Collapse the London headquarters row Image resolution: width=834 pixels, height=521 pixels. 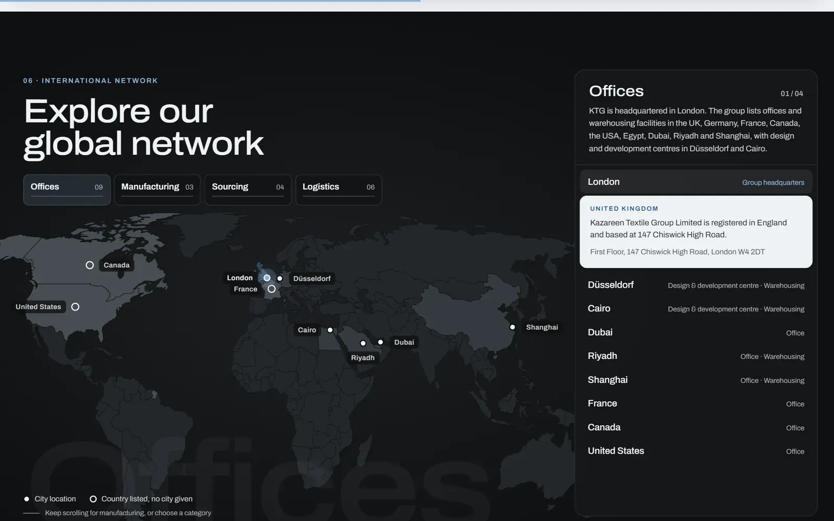click(x=696, y=182)
